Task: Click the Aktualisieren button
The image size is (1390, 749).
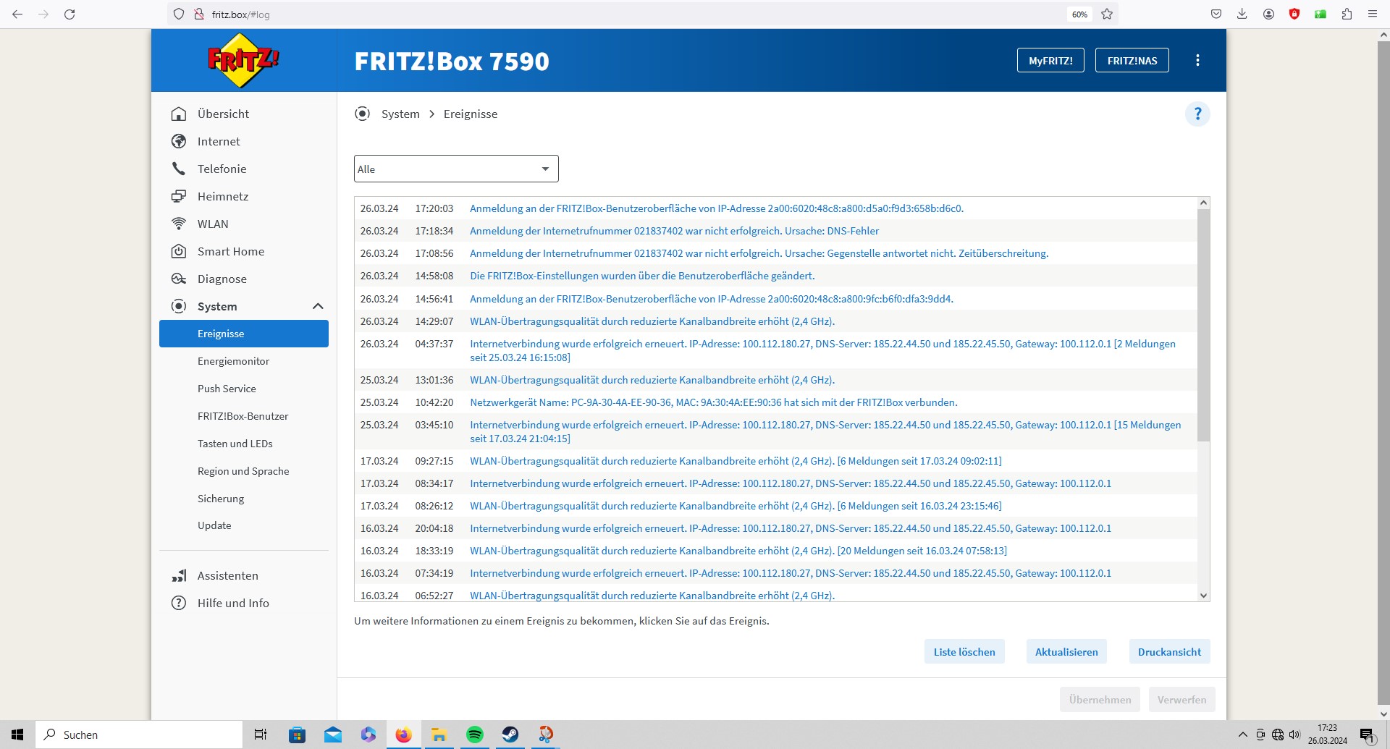Action: [1066, 652]
